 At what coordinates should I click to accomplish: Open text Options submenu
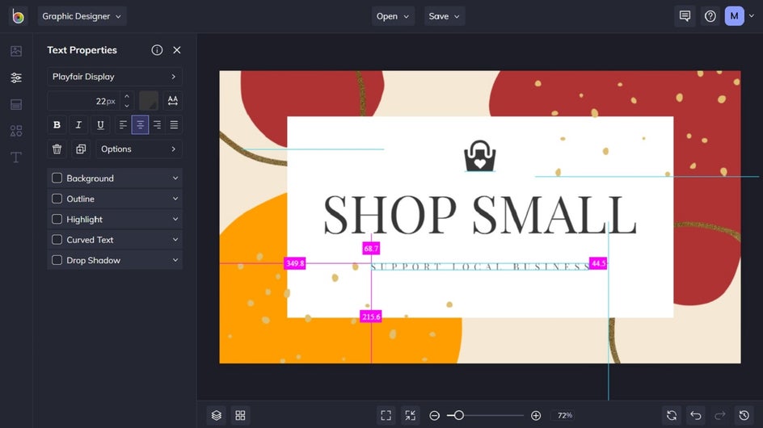tap(139, 149)
